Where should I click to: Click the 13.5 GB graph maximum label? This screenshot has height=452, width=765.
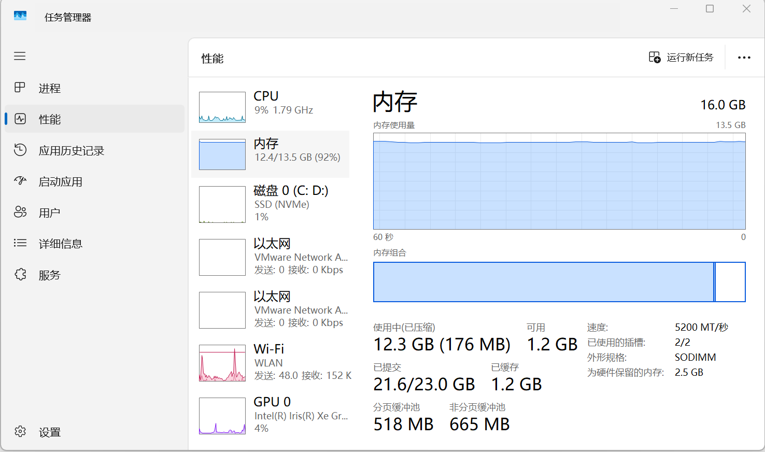[x=731, y=125]
